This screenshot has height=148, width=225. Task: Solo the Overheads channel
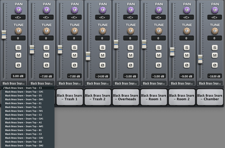130,48
